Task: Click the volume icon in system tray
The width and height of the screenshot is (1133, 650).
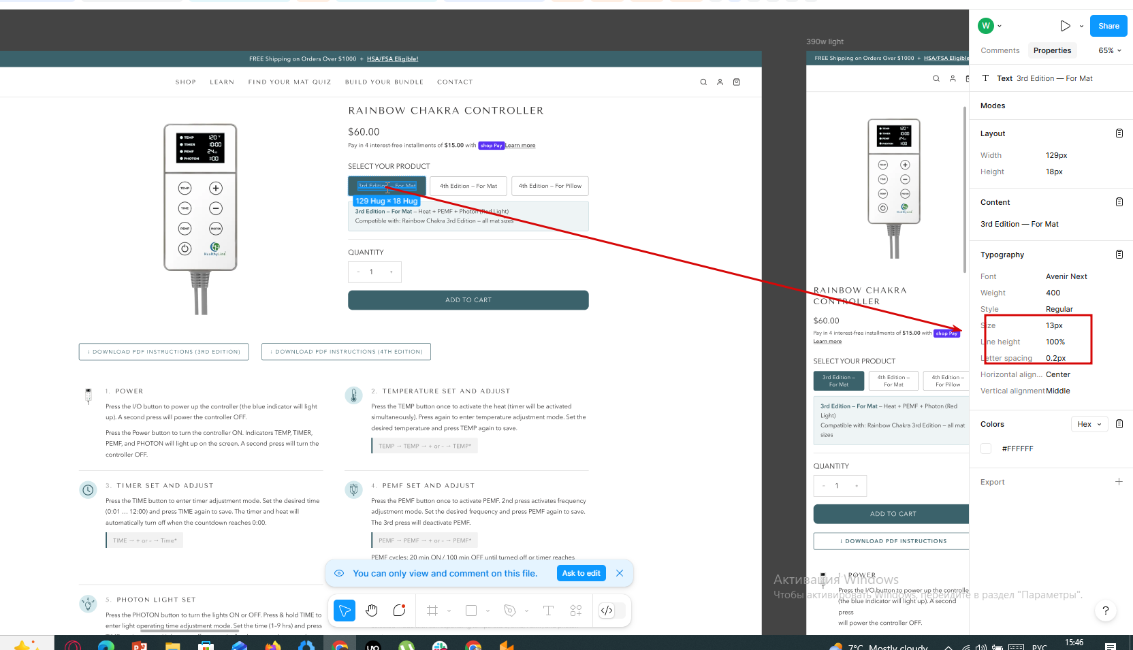Action: [x=981, y=647]
